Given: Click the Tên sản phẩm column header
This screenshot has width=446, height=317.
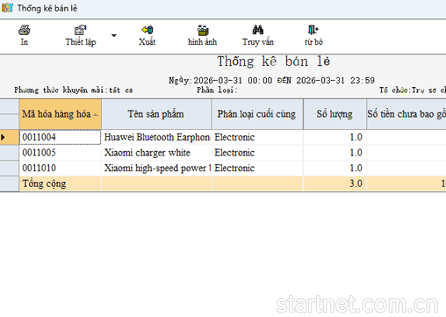Looking at the screenshot, I should click(156, 114).
